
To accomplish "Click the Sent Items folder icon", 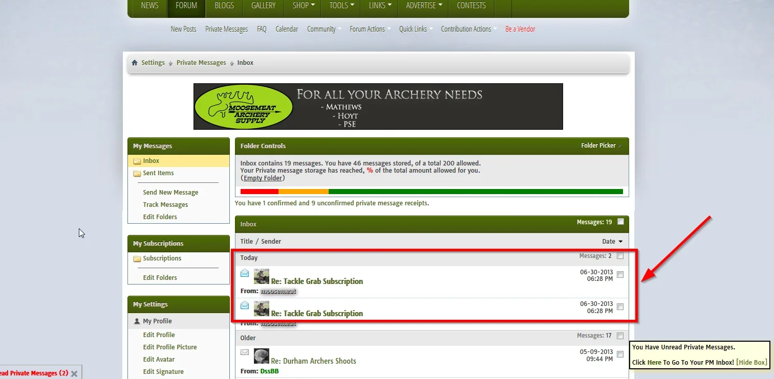I will (137, 173).
